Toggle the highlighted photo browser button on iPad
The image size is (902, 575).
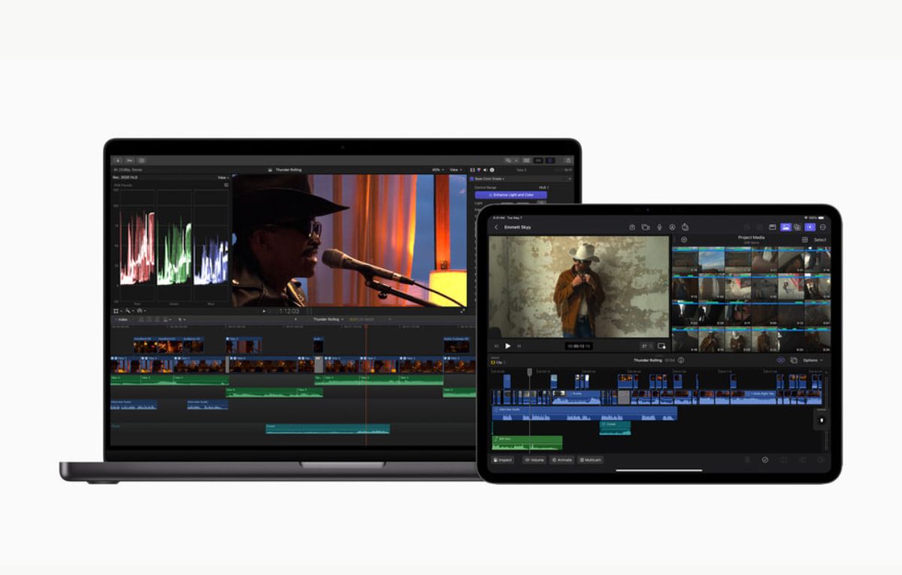coord(785,227)
